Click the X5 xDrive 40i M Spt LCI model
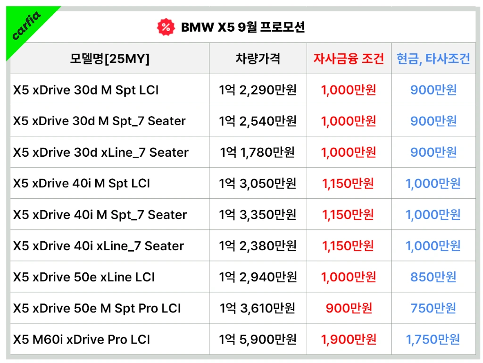The width and height of the screenshot is (483, 363). pyautogui.click(x=82, y=183)
